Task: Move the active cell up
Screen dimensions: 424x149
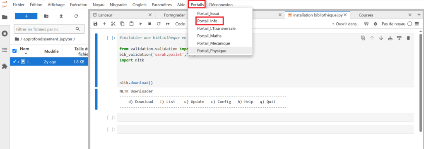Action: tap(372, 38)
